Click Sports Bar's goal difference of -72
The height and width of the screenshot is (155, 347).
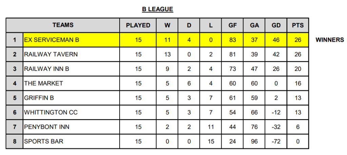(276, 141)
